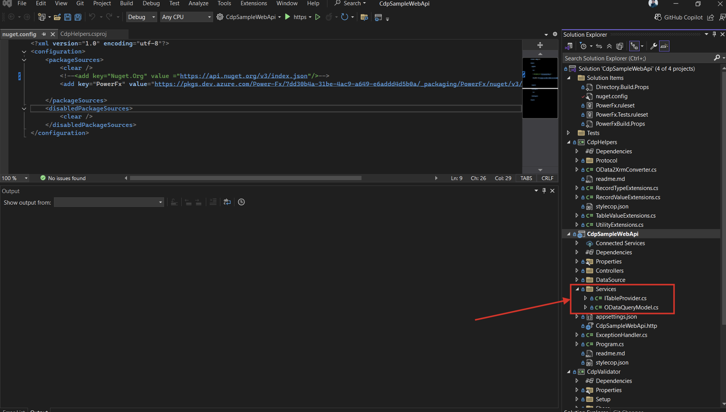Open the Any CPU platform dropdown
The height and width of the screenshot is (412, 726).
pos(186,17)
